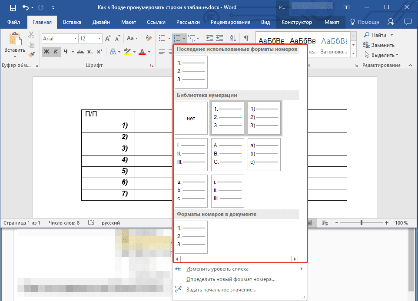Click the Save icon in the title bar

(x=13, y=8)
